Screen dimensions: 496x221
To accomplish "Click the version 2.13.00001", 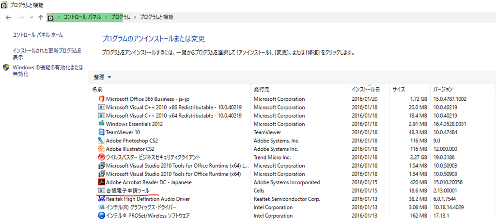I will [446, 190].
